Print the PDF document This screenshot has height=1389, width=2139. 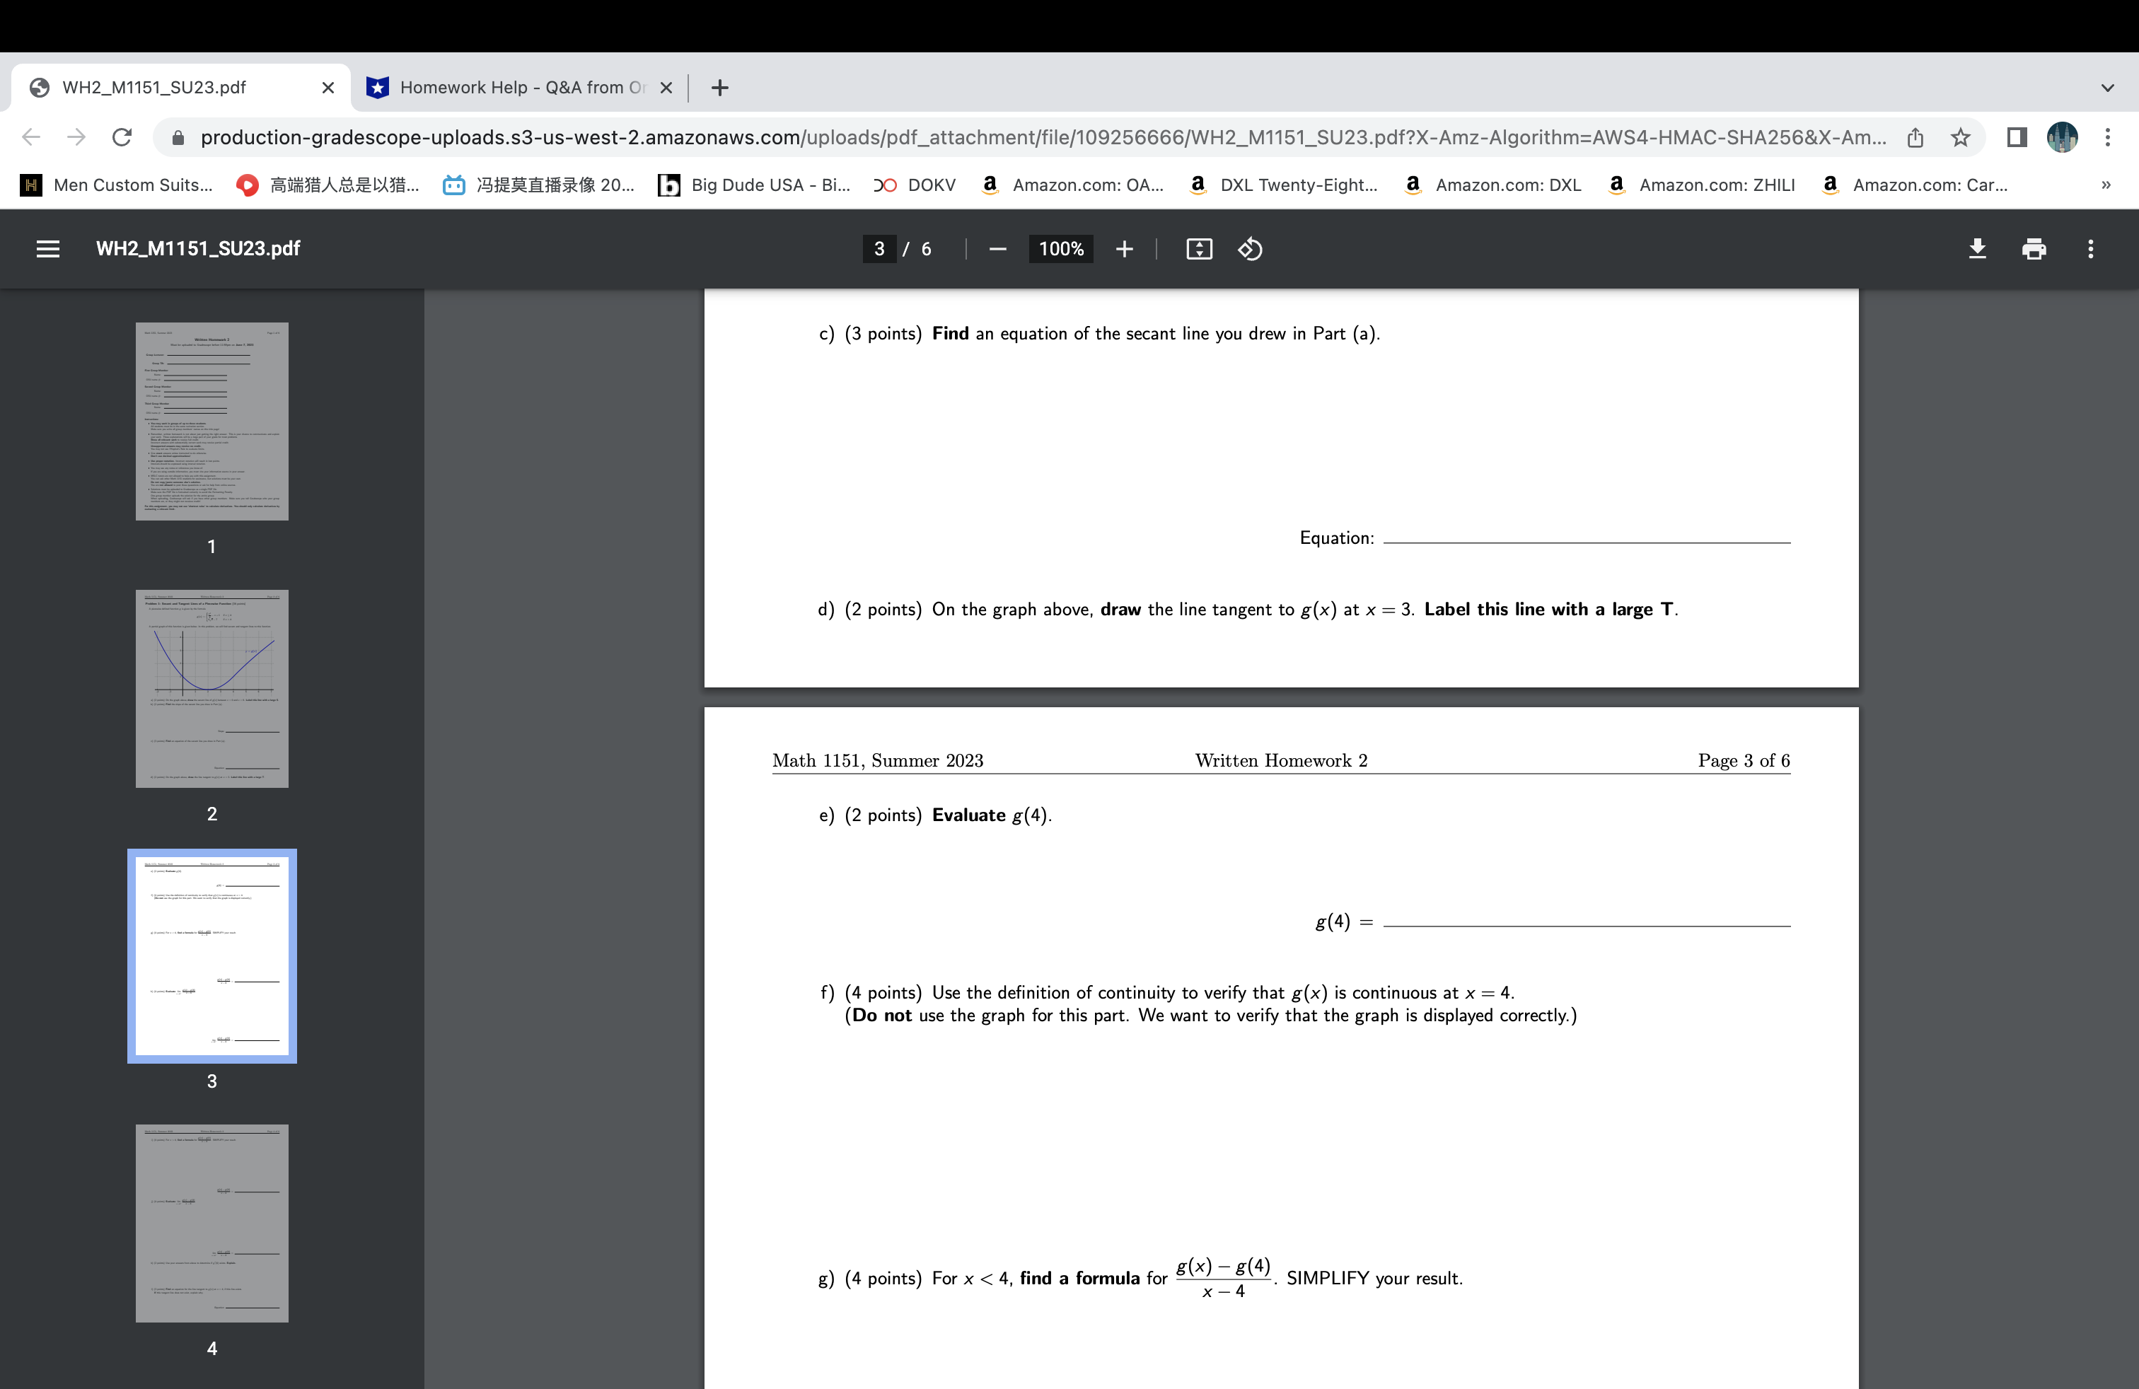[x=2034, y=249]
